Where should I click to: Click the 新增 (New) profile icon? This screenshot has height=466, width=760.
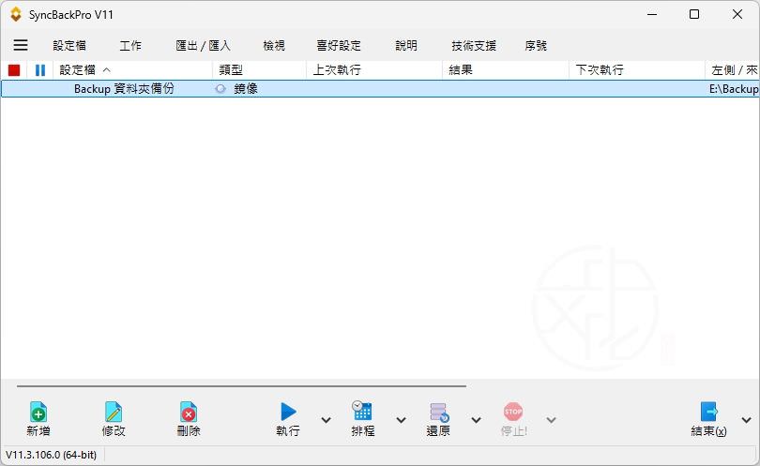coord(38,413)
